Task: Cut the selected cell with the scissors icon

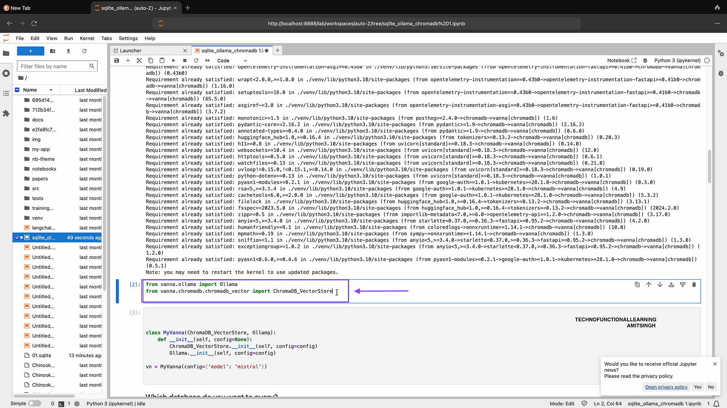Action: [x=139, y=60]
